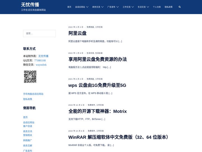The width and height of the screenshot is (202, 152).
Task: Open 商务交流 in the side navigation
Action: 27,131
